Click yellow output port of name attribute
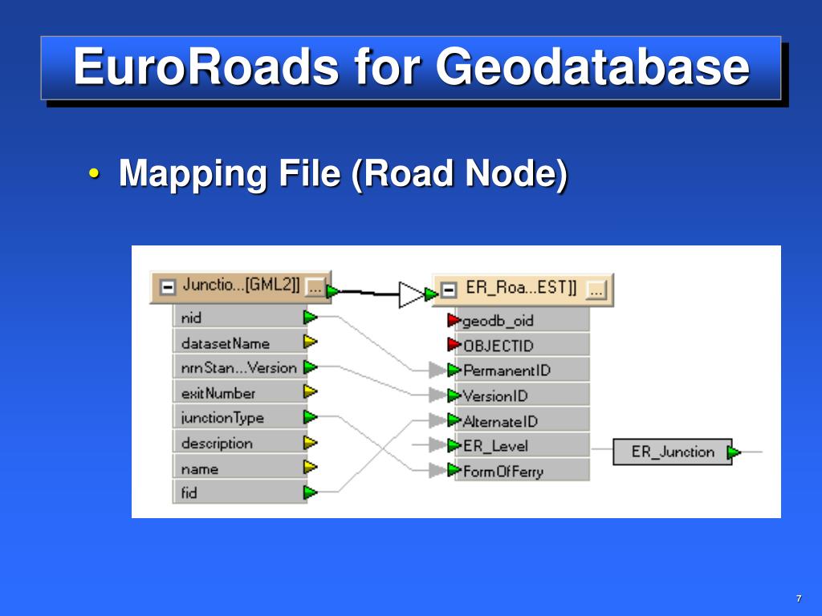Image resolution: width=822 pixels, height=616 pixels. pyautogui.click(x=311, y=467)
